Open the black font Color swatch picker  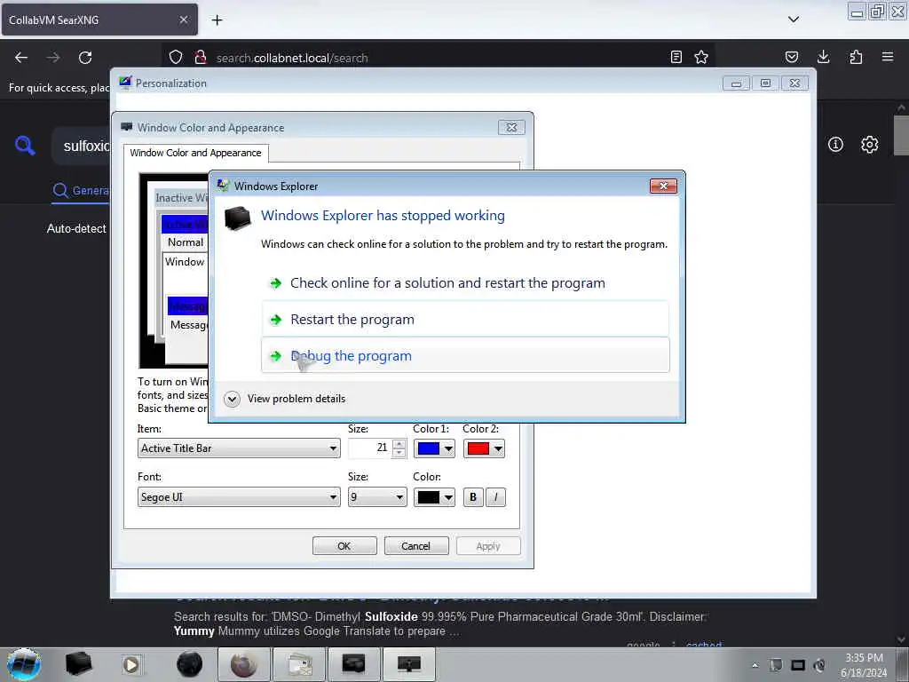(x=434, y=497)
